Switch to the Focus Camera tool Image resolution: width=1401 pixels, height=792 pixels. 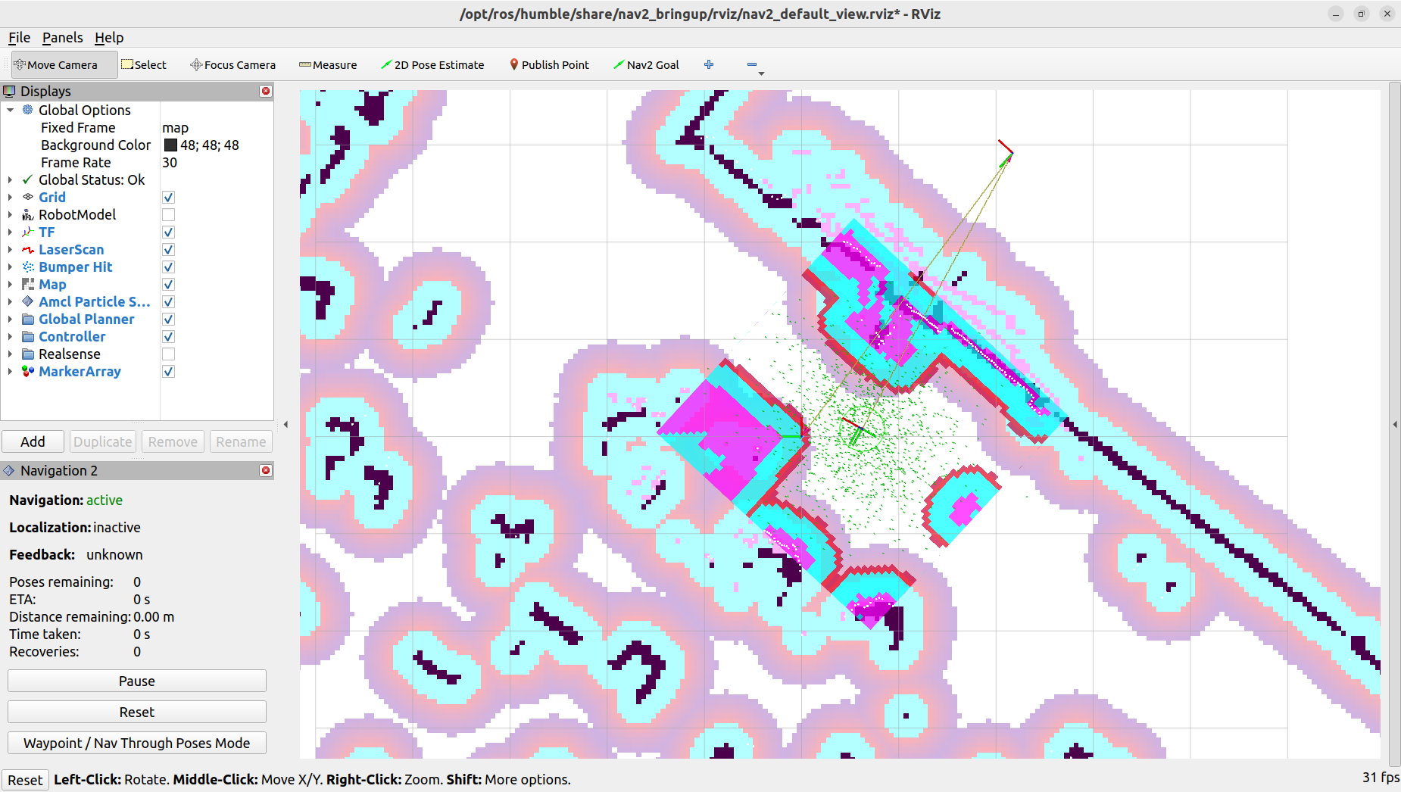click(232, 64)
